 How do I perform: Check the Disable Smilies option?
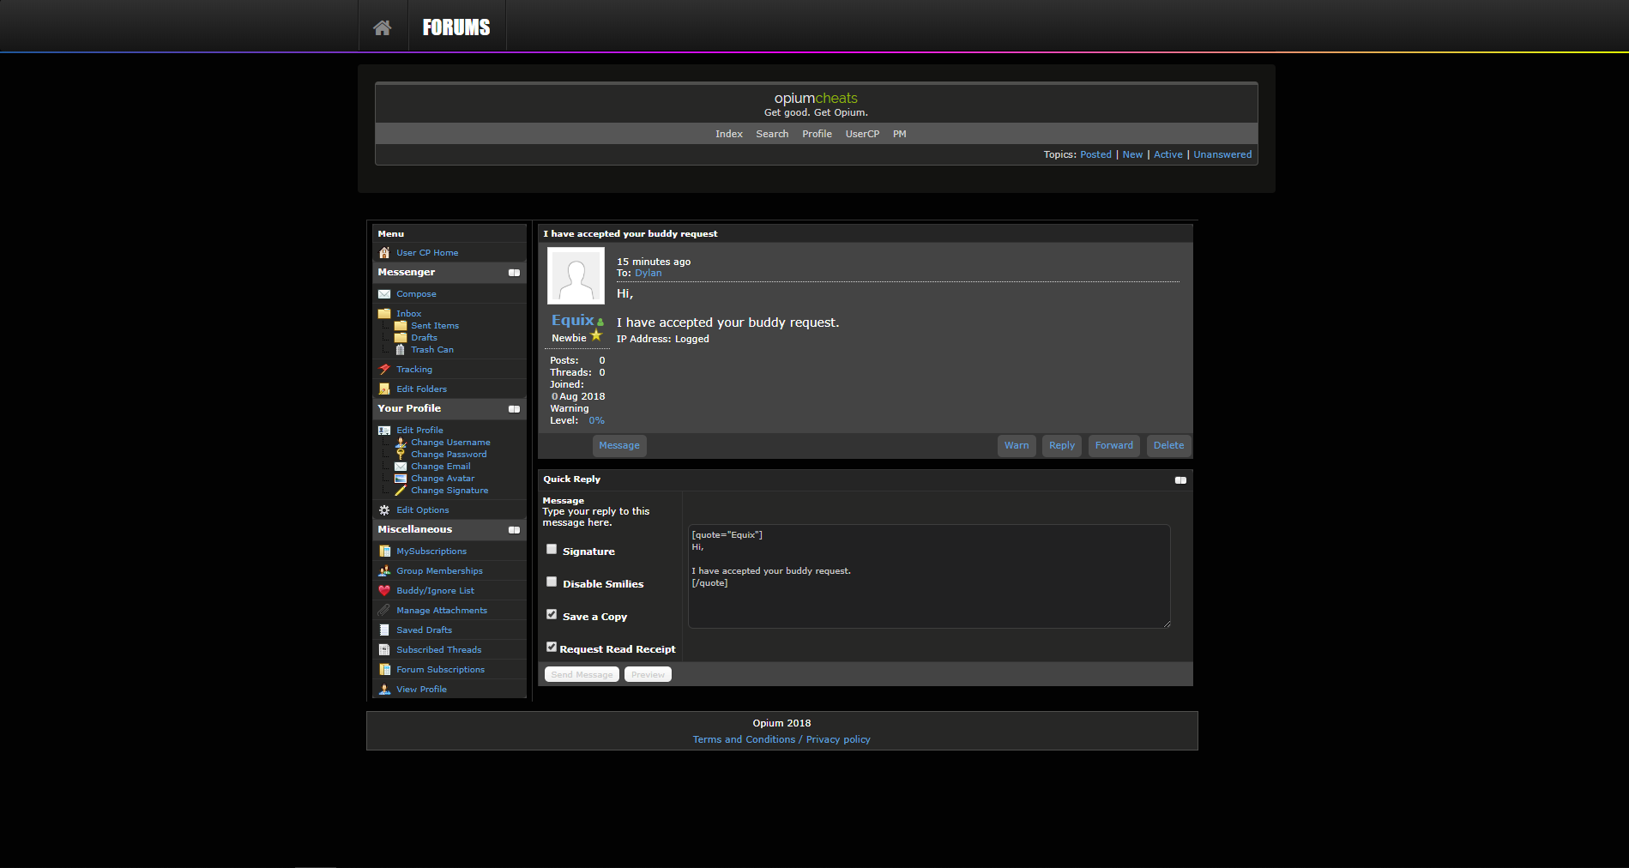552,582
